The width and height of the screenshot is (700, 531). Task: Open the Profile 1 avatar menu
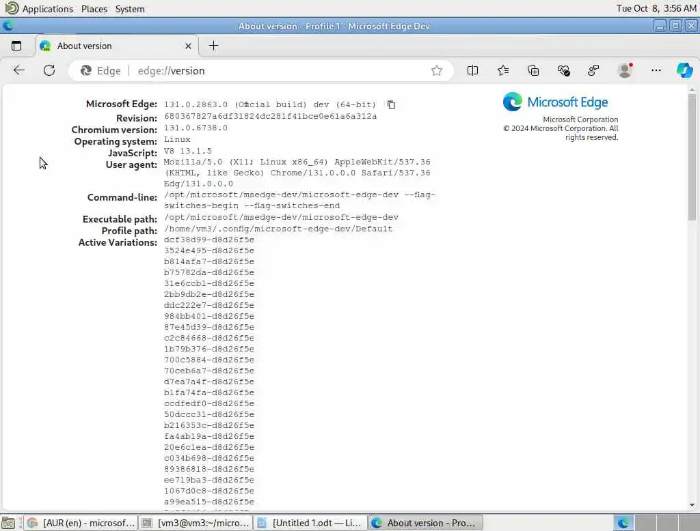point(625,70)
